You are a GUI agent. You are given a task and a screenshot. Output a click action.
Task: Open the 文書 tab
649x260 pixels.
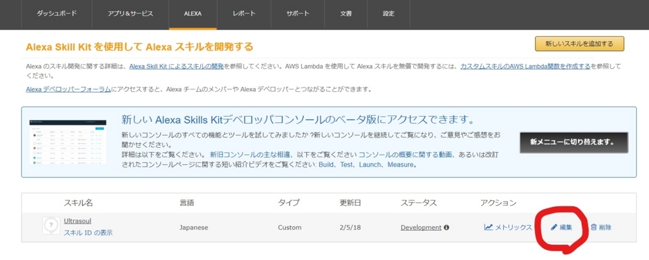(x=346, y=14)
